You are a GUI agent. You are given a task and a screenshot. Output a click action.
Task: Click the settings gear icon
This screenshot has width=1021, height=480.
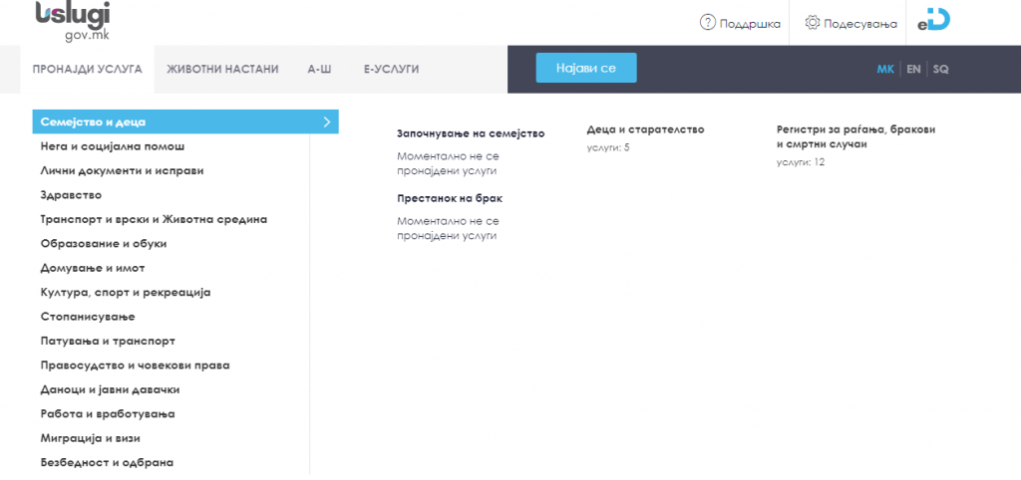click(813, 23)
